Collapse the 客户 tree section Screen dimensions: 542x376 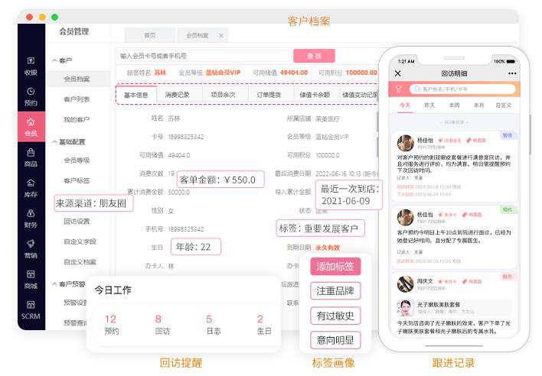(54, 60)
